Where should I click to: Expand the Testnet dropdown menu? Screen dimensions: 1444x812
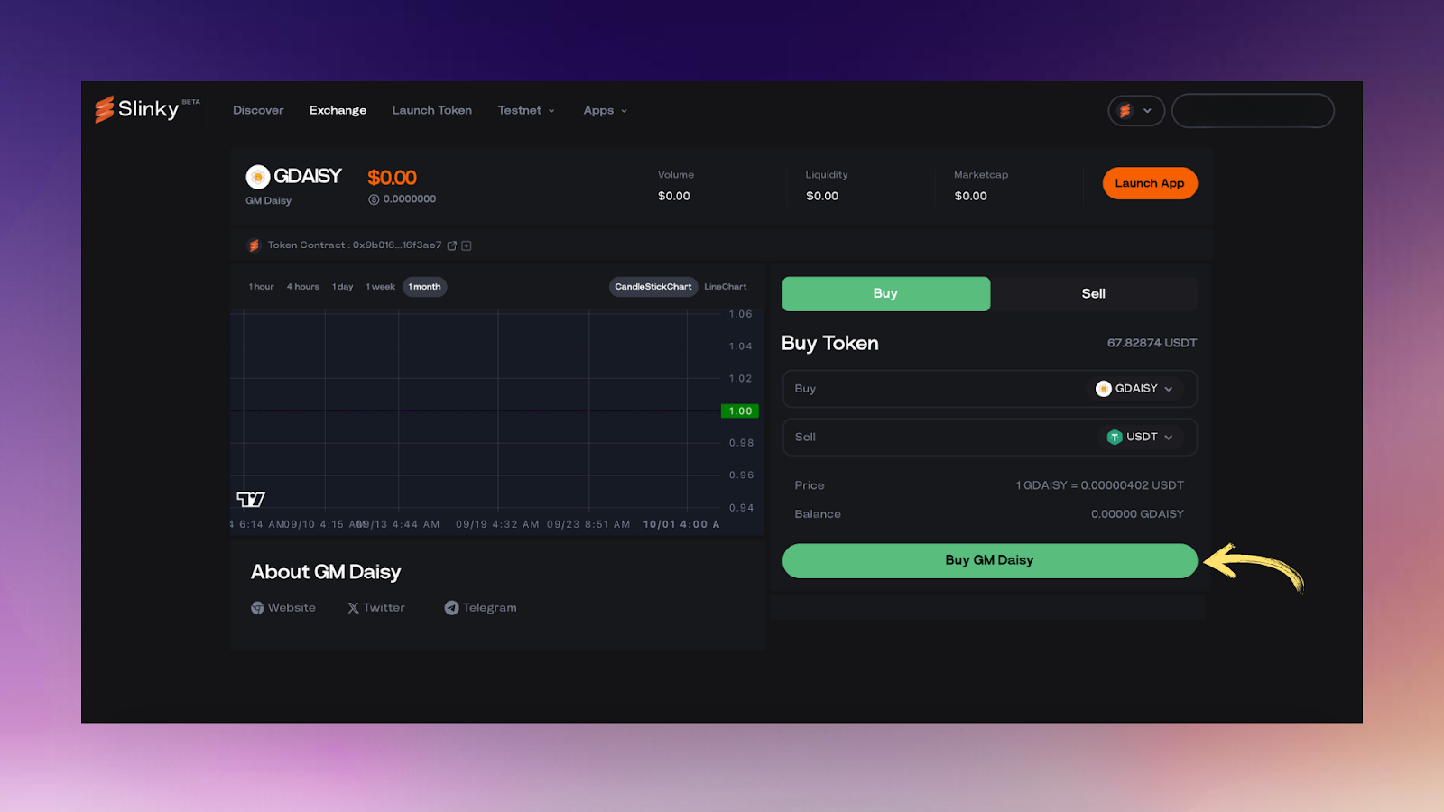[x=526, y=110]
